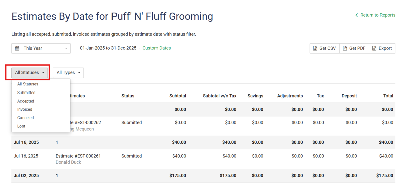Viewport: 403px width, 184px height.
Task: Open the This Year date range dropdown
Action: [41, 48]
